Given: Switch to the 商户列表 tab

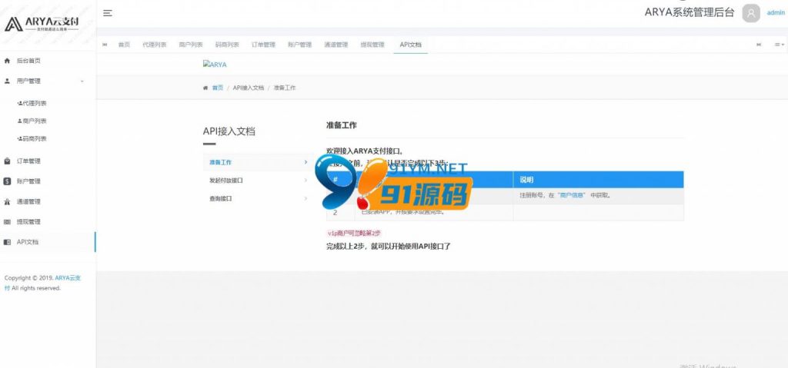Looking at the screenshot, I should pos(191,45).
